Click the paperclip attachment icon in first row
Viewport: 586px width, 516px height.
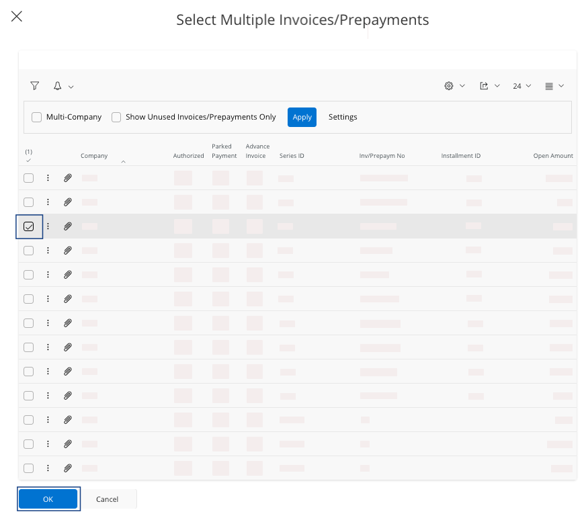68,178
